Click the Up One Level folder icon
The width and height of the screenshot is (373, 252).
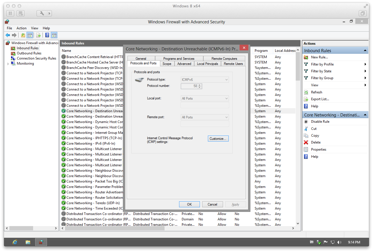23,35
